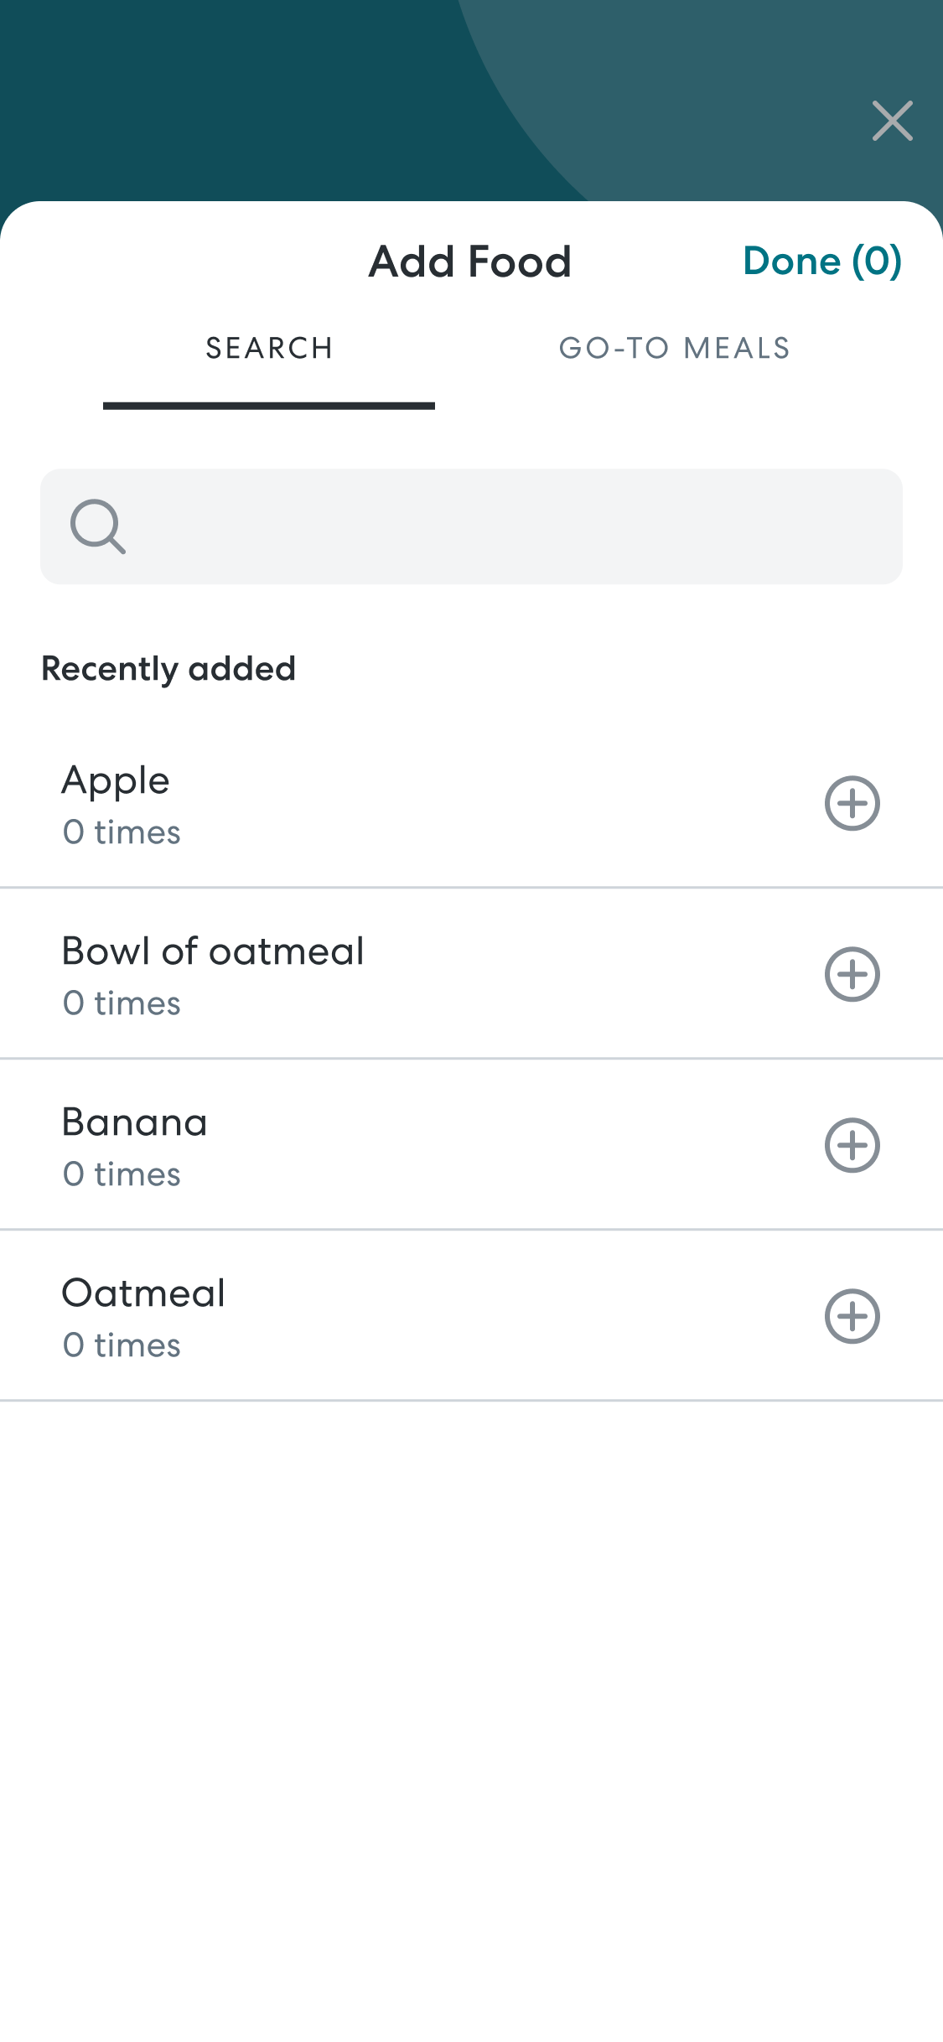This screenshot has height=2042, width=943.
Task: Select the SEARCH tab
Action: [x=269, y=349]
